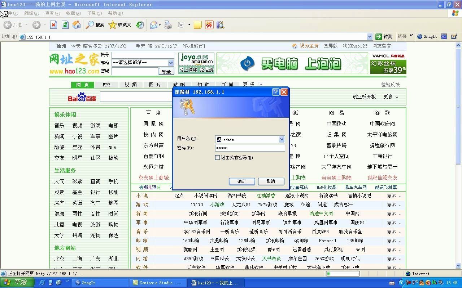Stop loading the page with red X icon
This screenshot has height=288, width=462.
click(53, 25)
